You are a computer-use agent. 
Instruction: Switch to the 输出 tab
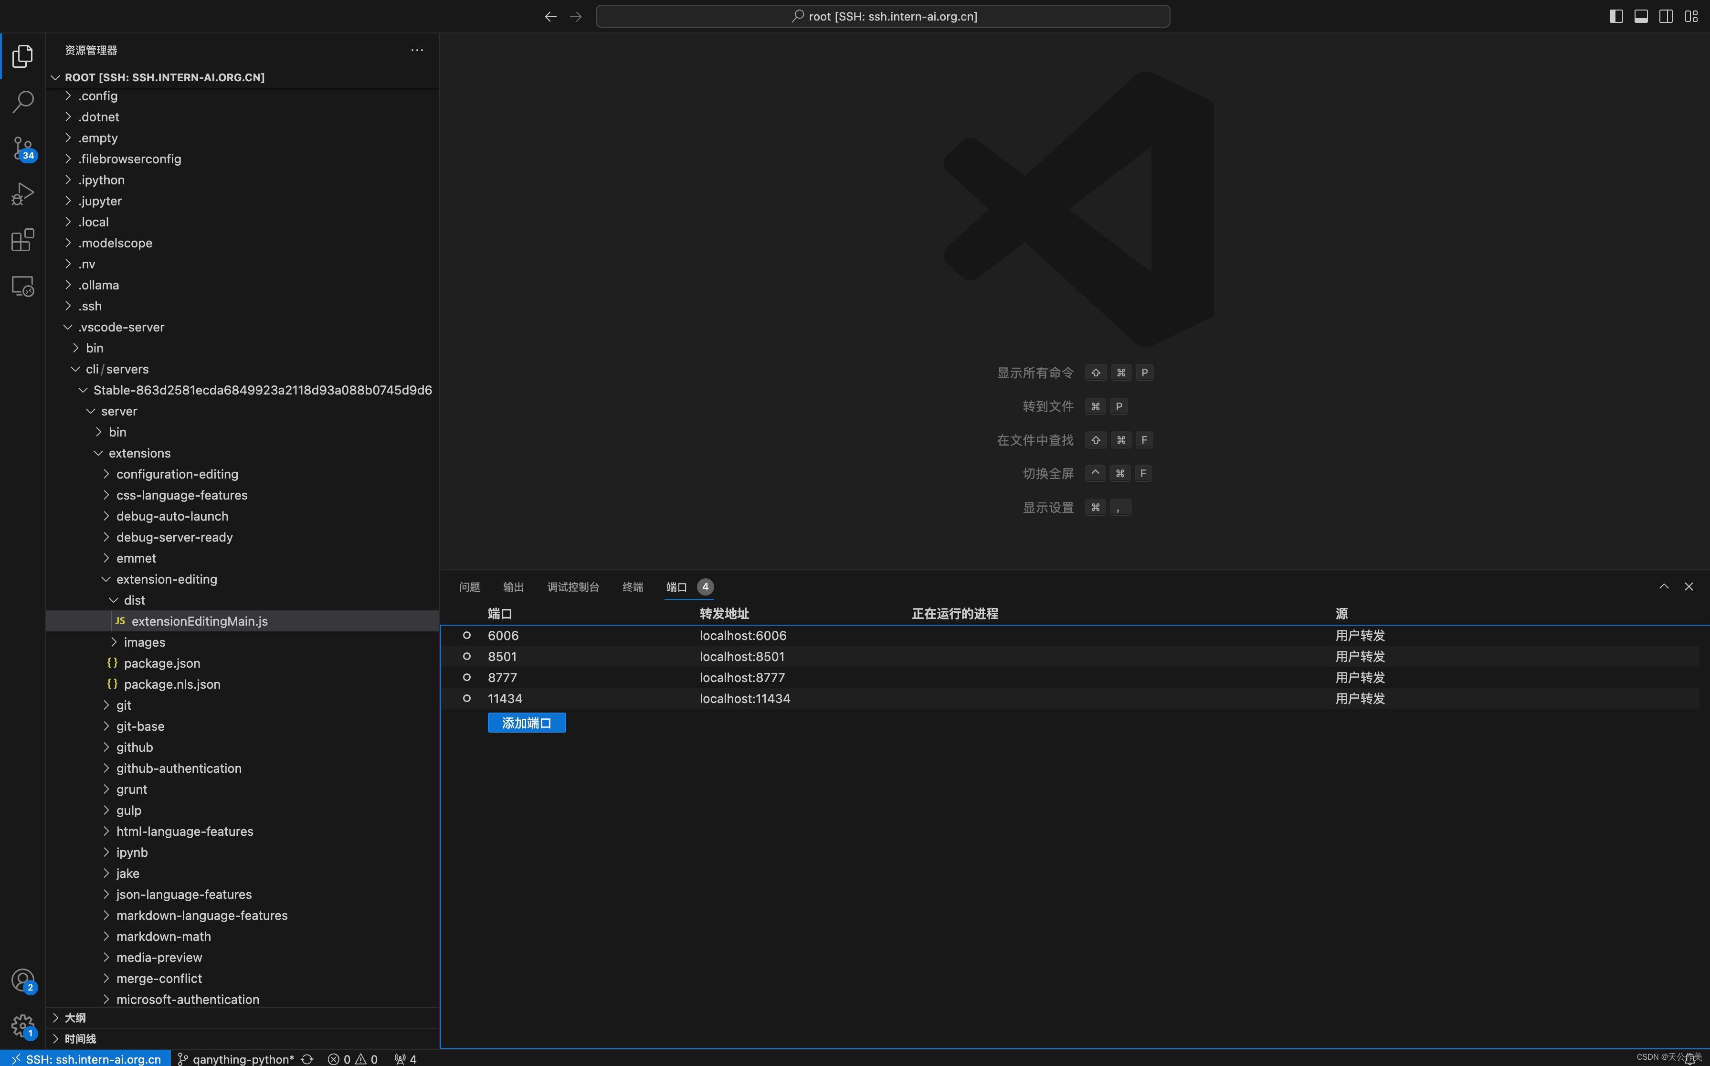pyautogui.click(x=513, y=586)
